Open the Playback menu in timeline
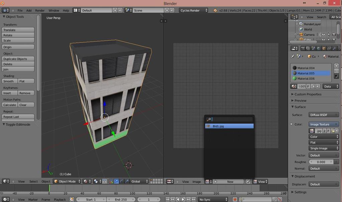Viewport: 342px width, 202px height. coord(60,199)
